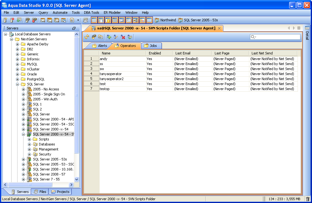Switch to the Alerts tab
This screenshot has height=203, width=312.
[x=99, y=46]
